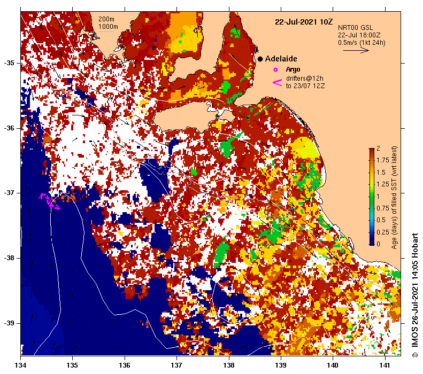Click the '-35' latitude axis label
The image size is (423, 374).
[9, 63]
